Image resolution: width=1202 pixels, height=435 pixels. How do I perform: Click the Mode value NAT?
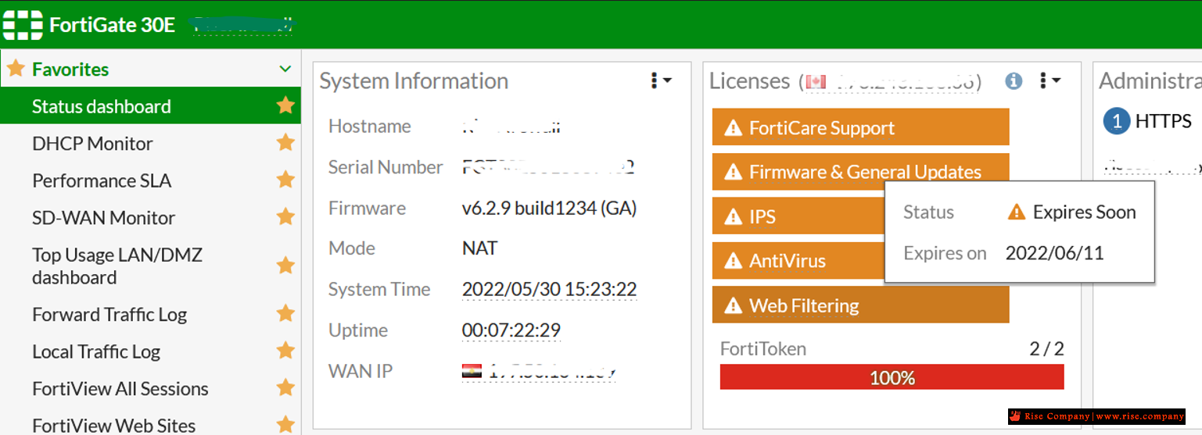(479, 248)
